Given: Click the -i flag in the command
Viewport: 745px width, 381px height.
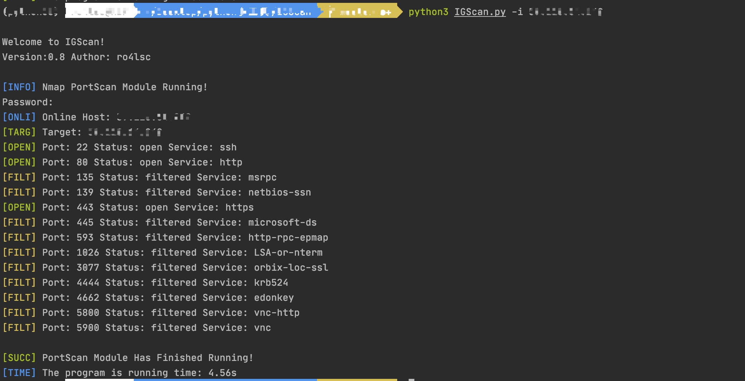Looking at the screenshot, I should click(x=517, y=12).
